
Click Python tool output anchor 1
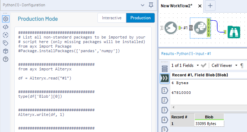click(208, 20)
